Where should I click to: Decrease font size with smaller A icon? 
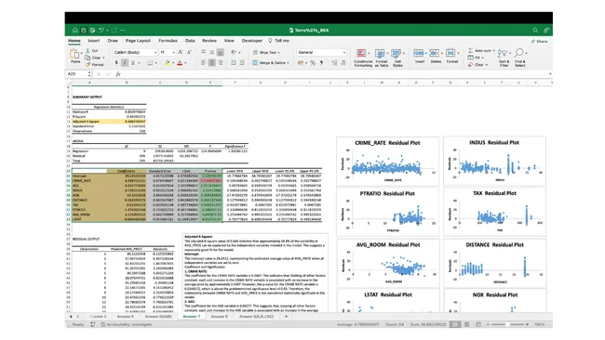[x=189, y=52]
